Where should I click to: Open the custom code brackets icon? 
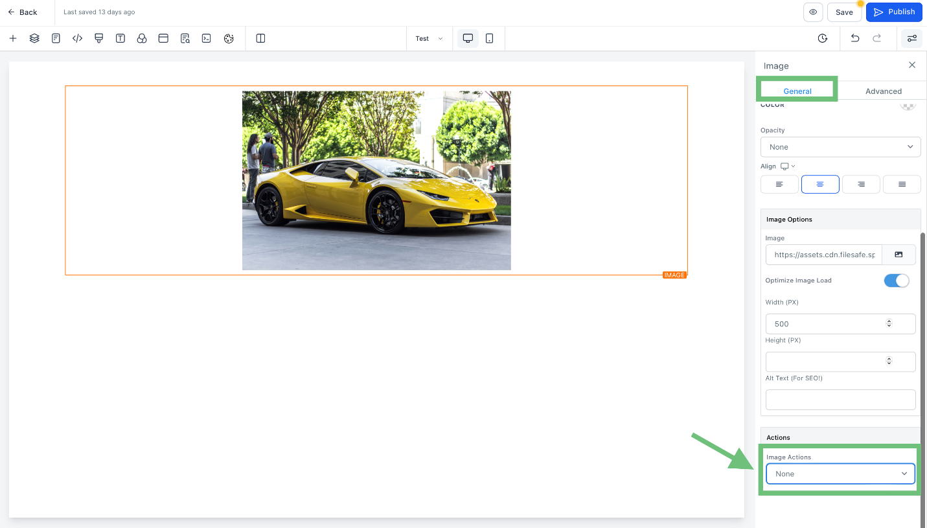point(77,38)
